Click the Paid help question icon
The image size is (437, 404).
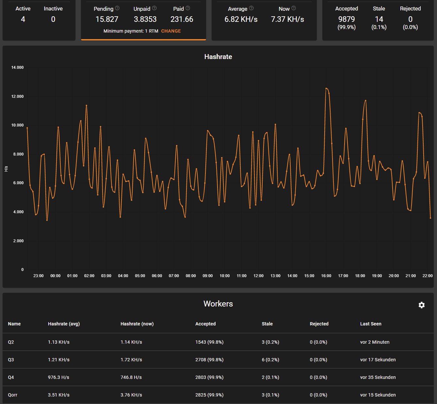(188, 8)
